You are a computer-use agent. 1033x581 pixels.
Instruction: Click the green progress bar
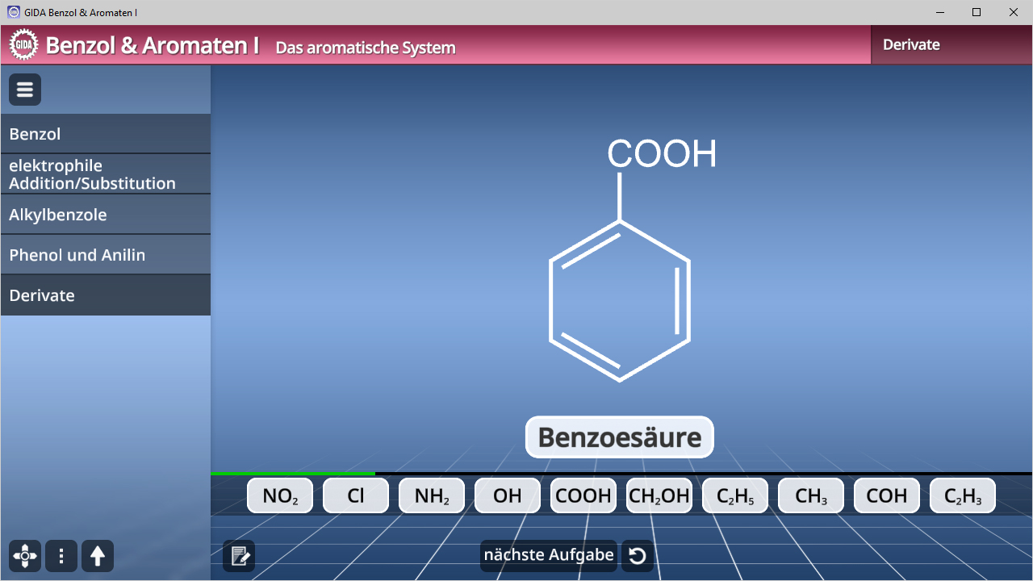(293, 474)
